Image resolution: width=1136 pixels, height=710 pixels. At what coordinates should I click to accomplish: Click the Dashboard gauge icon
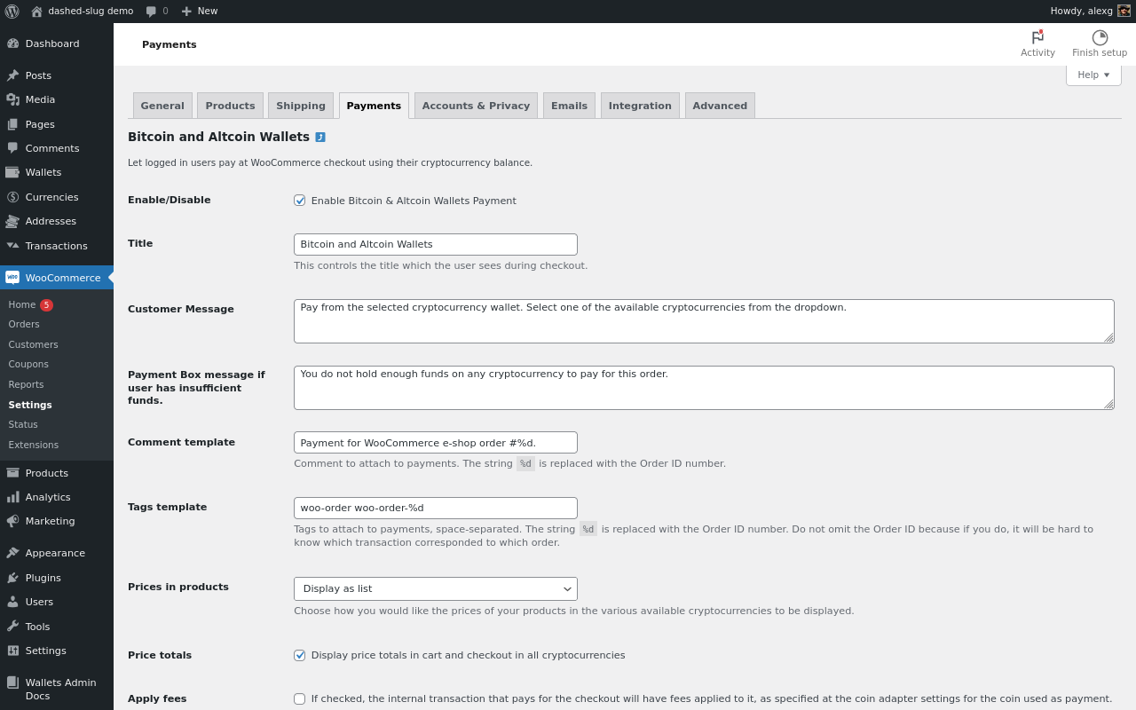pos(12,43)
